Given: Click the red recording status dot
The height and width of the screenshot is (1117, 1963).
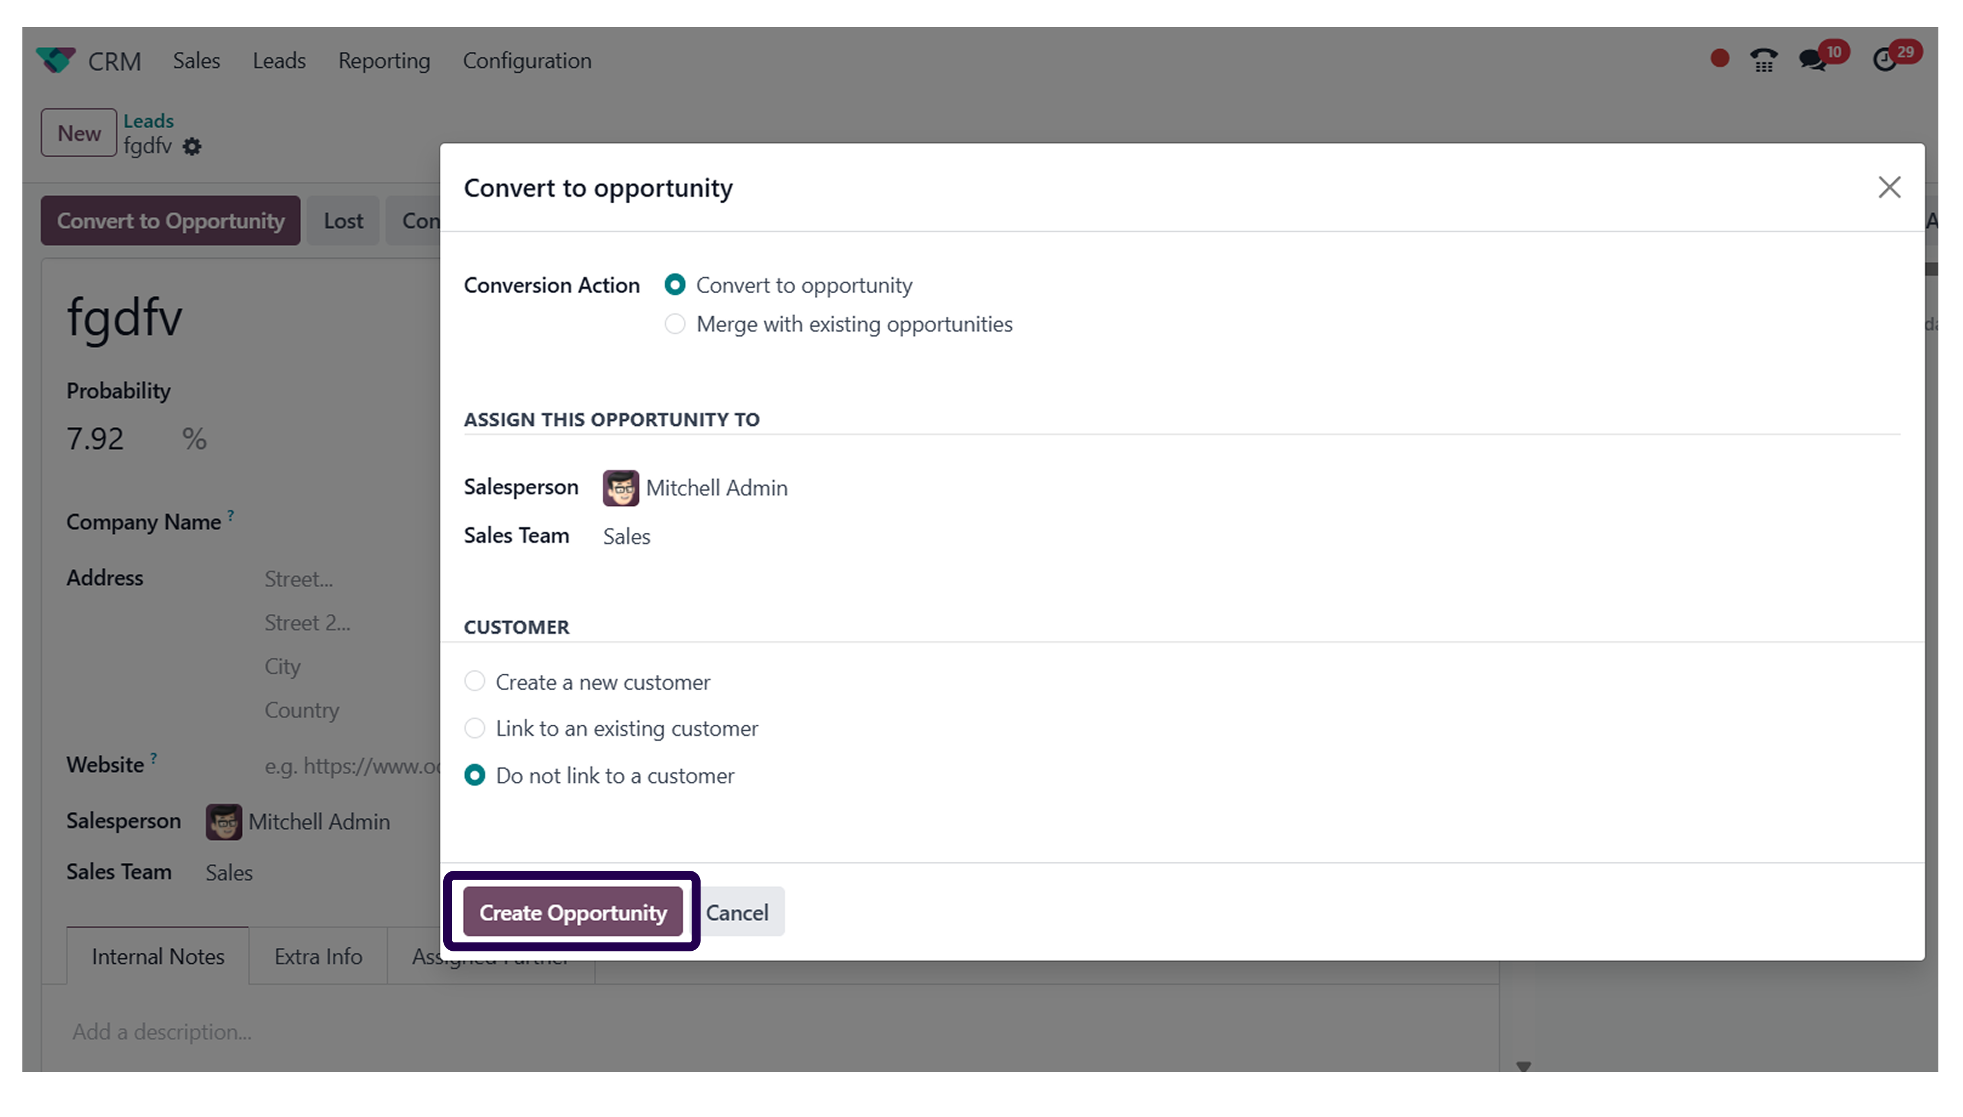Looking at the screenshot, I should pyautogui.click(x=1719, y=58).
